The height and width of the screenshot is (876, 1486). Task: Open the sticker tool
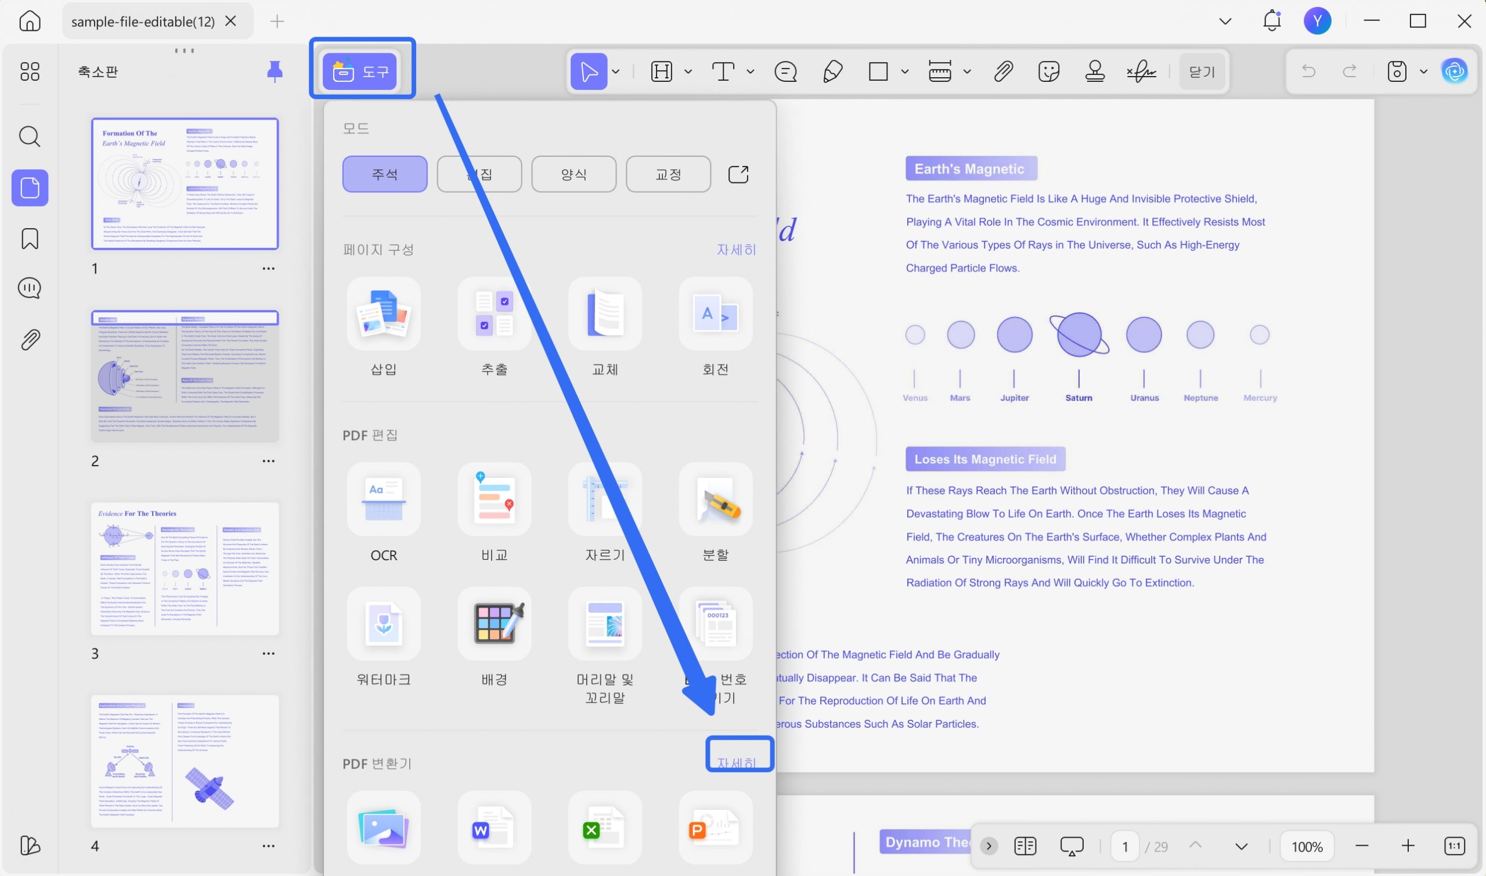1049,71
